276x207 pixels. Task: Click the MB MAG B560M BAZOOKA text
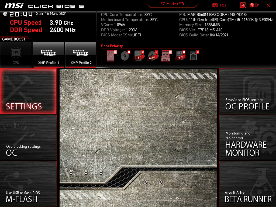tap(213, 15)
